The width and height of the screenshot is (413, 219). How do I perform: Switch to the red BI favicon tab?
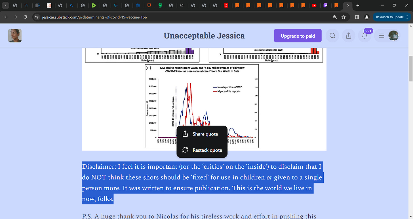(x=49, y=5)
